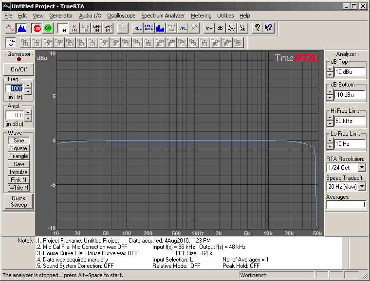Toggle the grid display icon
The image size is (370, 281).
(123, 28)
